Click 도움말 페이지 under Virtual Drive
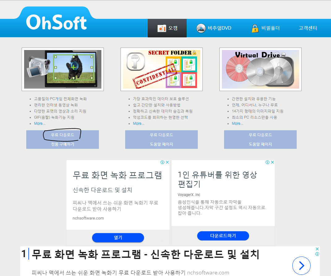331x276 pixels. coord(260,144)
